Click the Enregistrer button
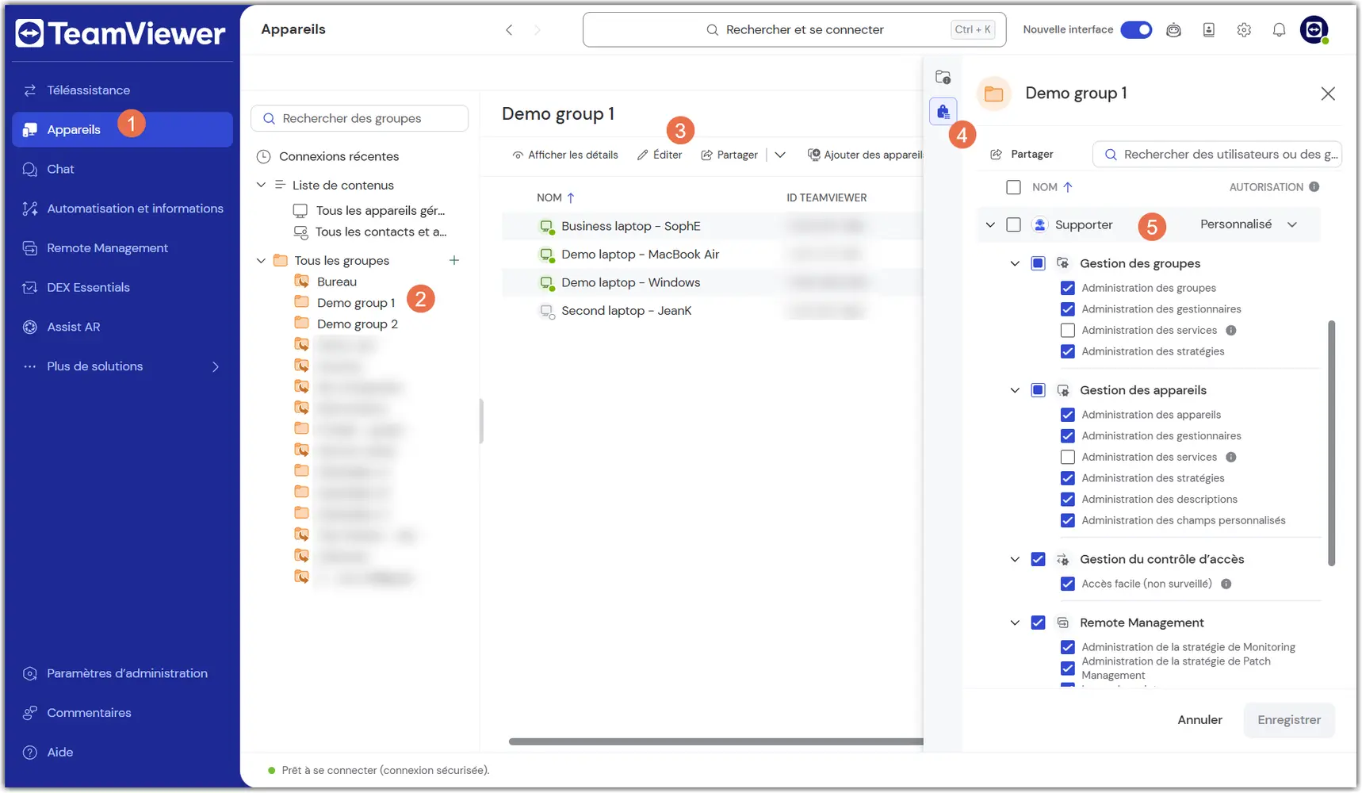 tap(1289, 721)
